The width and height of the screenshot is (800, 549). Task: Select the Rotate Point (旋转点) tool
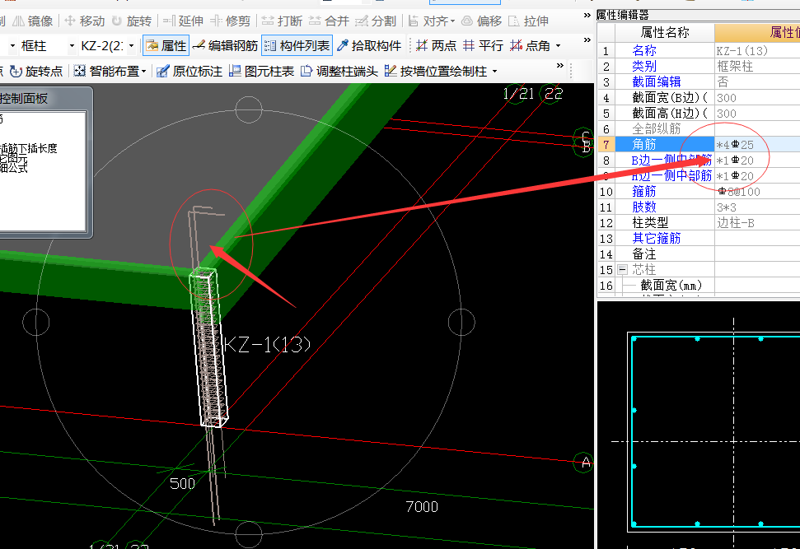[36, 72]
